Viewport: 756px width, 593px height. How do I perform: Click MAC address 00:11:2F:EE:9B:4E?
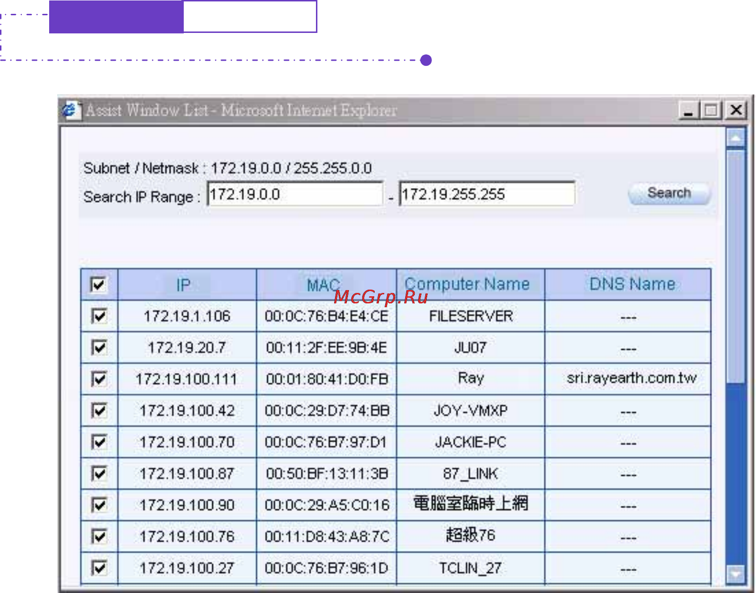click(327, 348)
